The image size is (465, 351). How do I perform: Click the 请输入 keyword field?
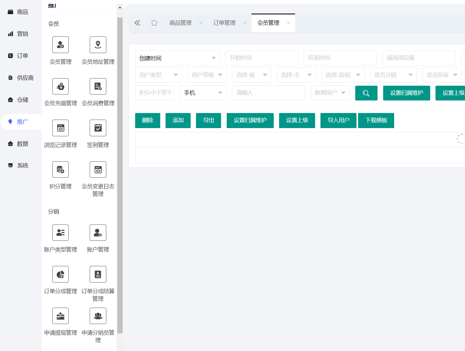pyautogui.click(x=268, y=93)
